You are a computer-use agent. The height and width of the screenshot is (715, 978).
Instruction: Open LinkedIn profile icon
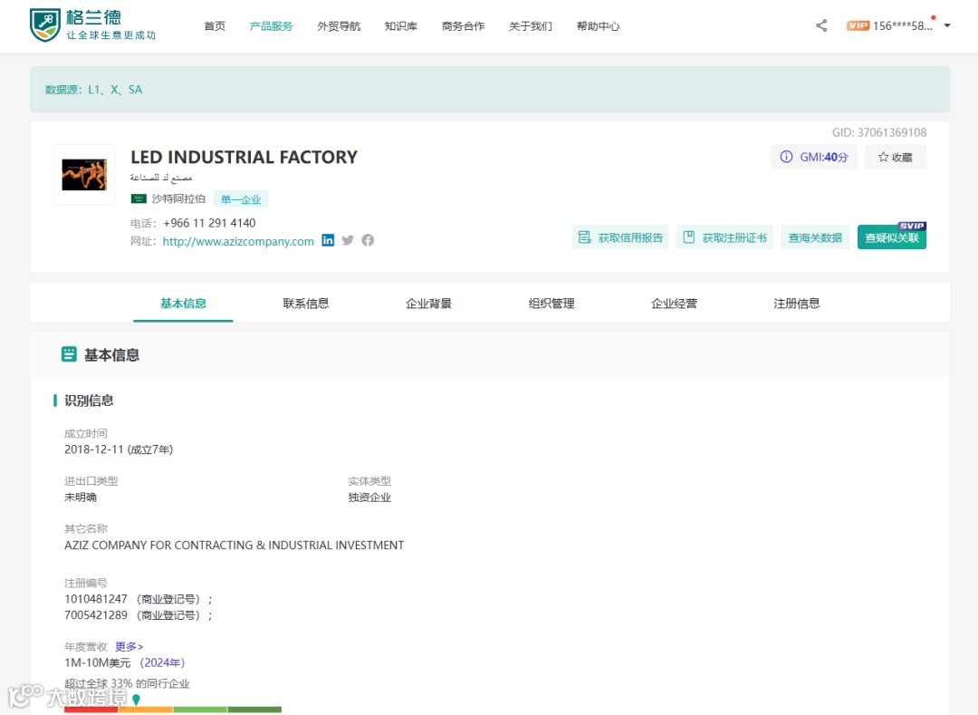click(328, 240)
